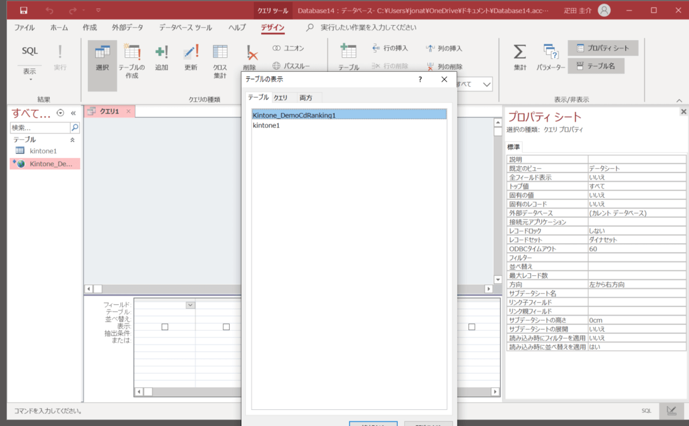Toggle the プロパティ シート button

tap(603, 48)
